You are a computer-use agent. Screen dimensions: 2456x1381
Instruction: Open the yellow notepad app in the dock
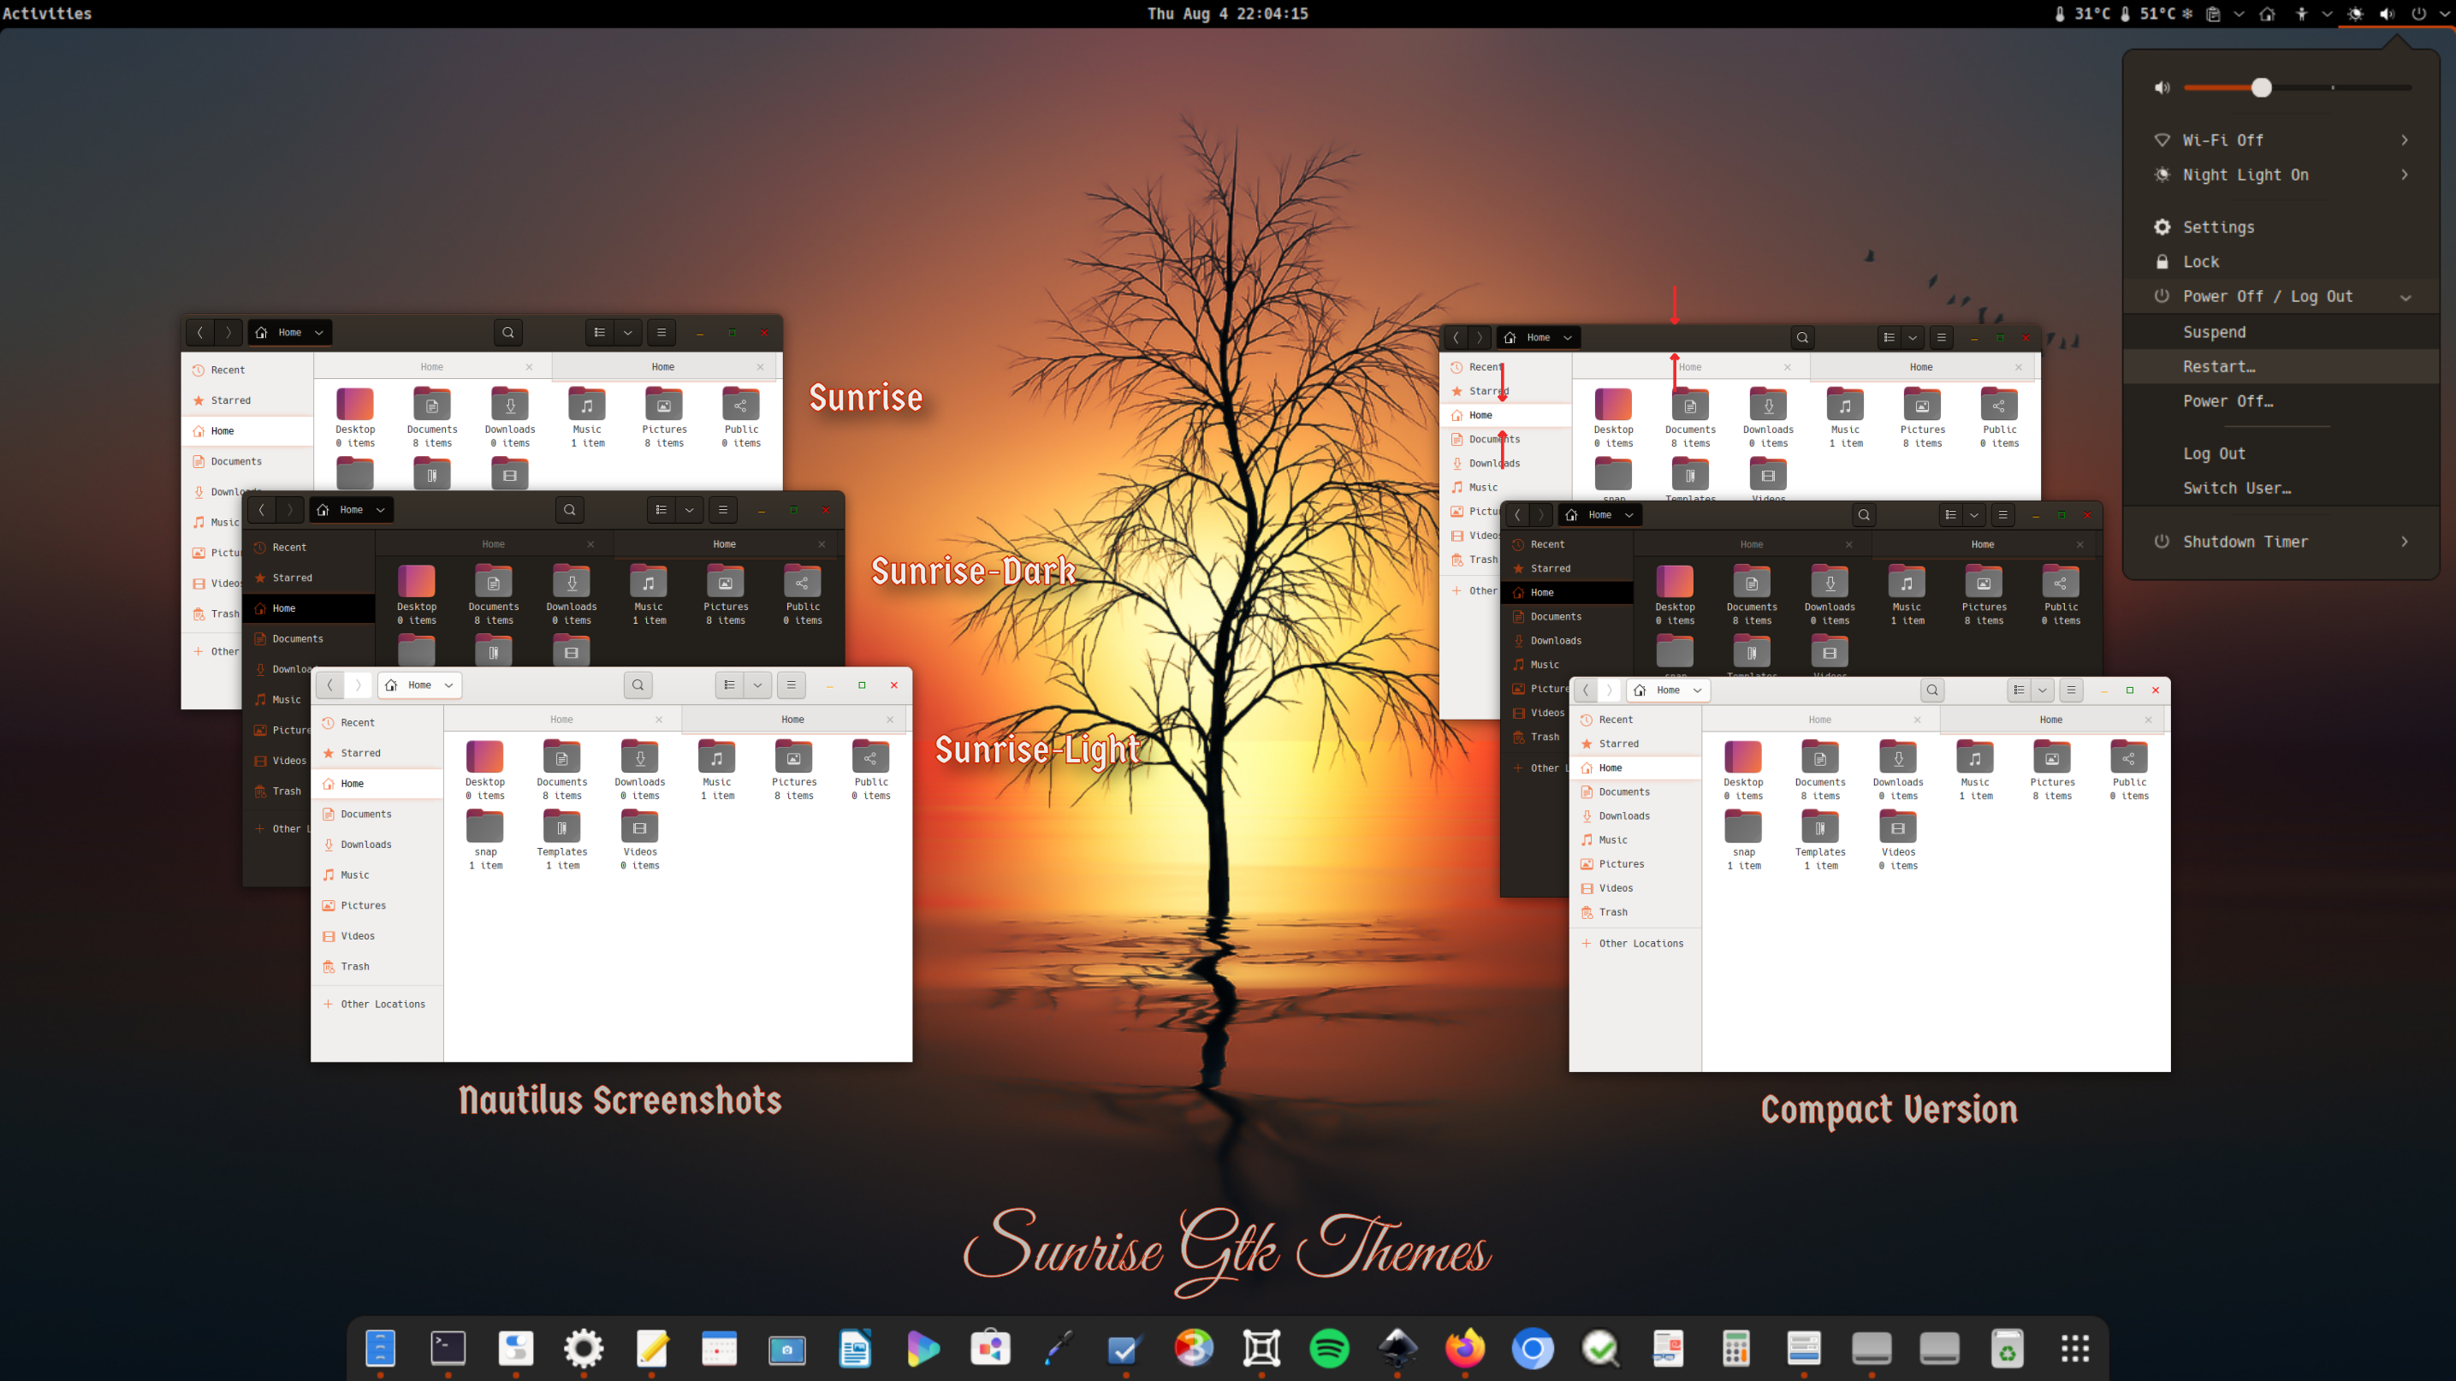pyautogui.click(x=652, y=1348)
